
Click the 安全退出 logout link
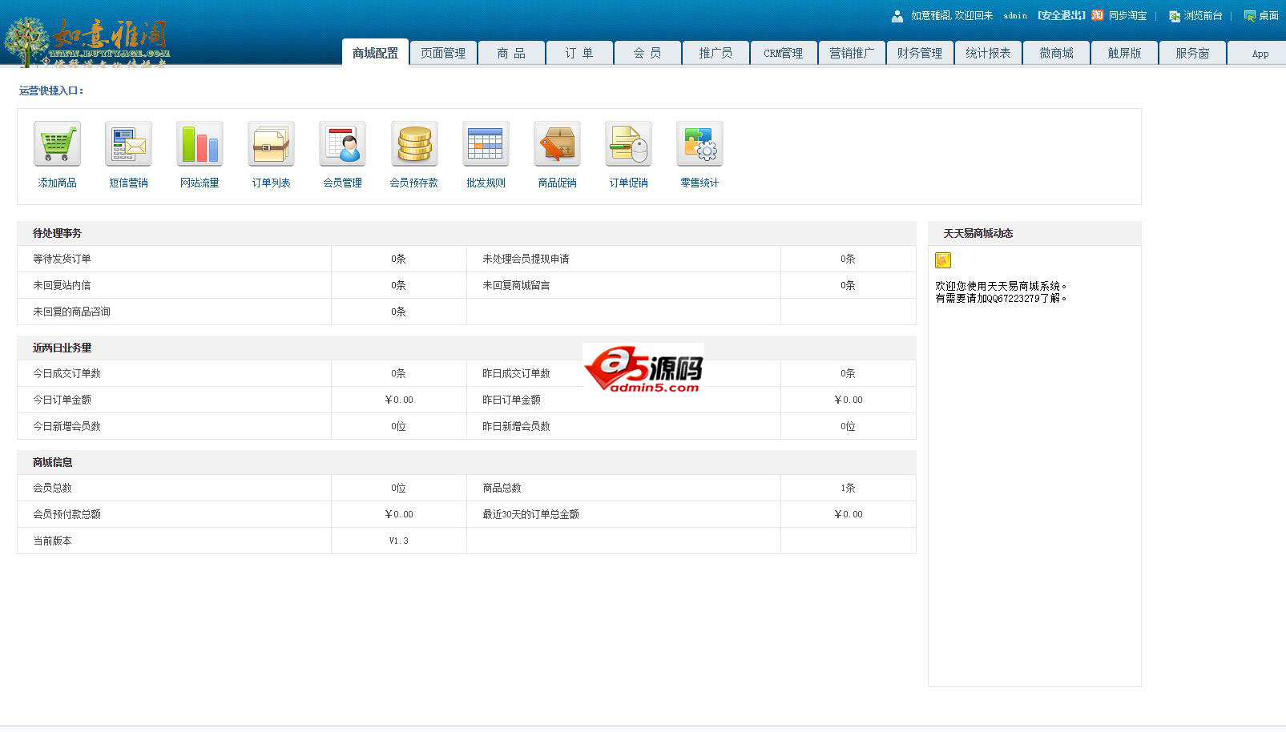[x=1062, y=15]
